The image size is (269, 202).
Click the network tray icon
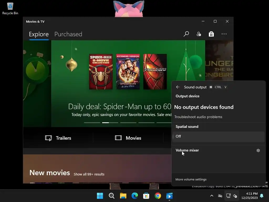(x=228, y=196)
